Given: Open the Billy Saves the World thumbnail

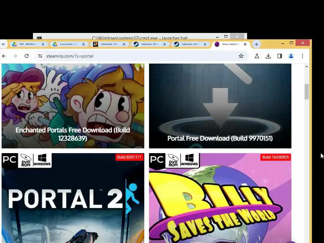Looking at the screenshot, I should (x=220, y=198).
